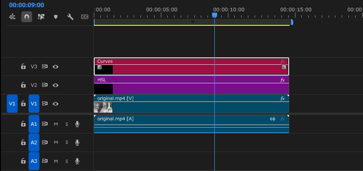Click the work area bar start handle
Viewport: 363px width, 171px height.
(x=94, y=22)
